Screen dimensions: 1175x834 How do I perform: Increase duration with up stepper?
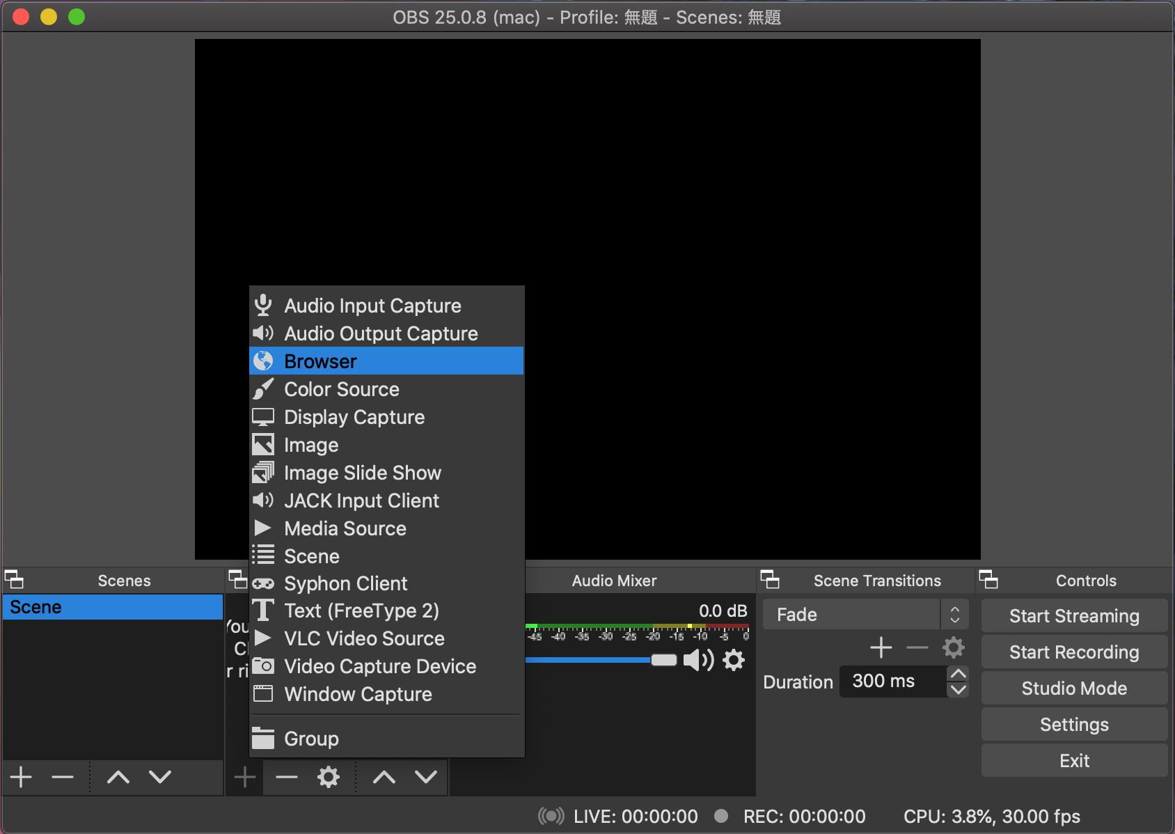tap(958, 673)
